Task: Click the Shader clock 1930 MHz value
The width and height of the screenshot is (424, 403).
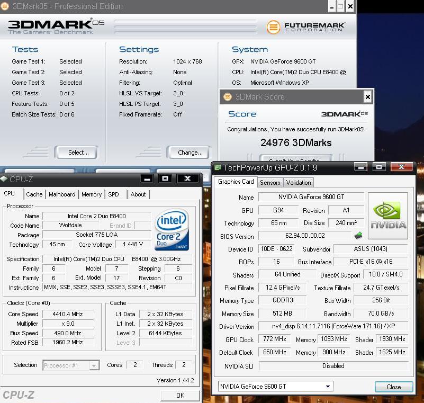Action: 392,339
